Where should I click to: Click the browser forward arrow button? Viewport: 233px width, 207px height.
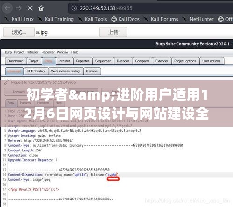(x=19, y=8)
